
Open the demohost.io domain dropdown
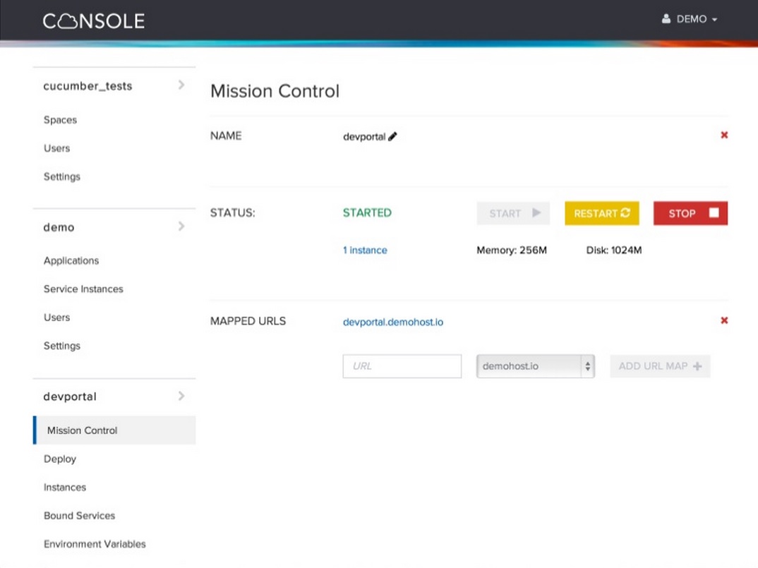pos(536,366)
